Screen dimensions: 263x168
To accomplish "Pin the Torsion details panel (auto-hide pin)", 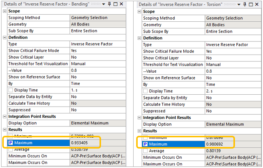I will click(244, 4).
